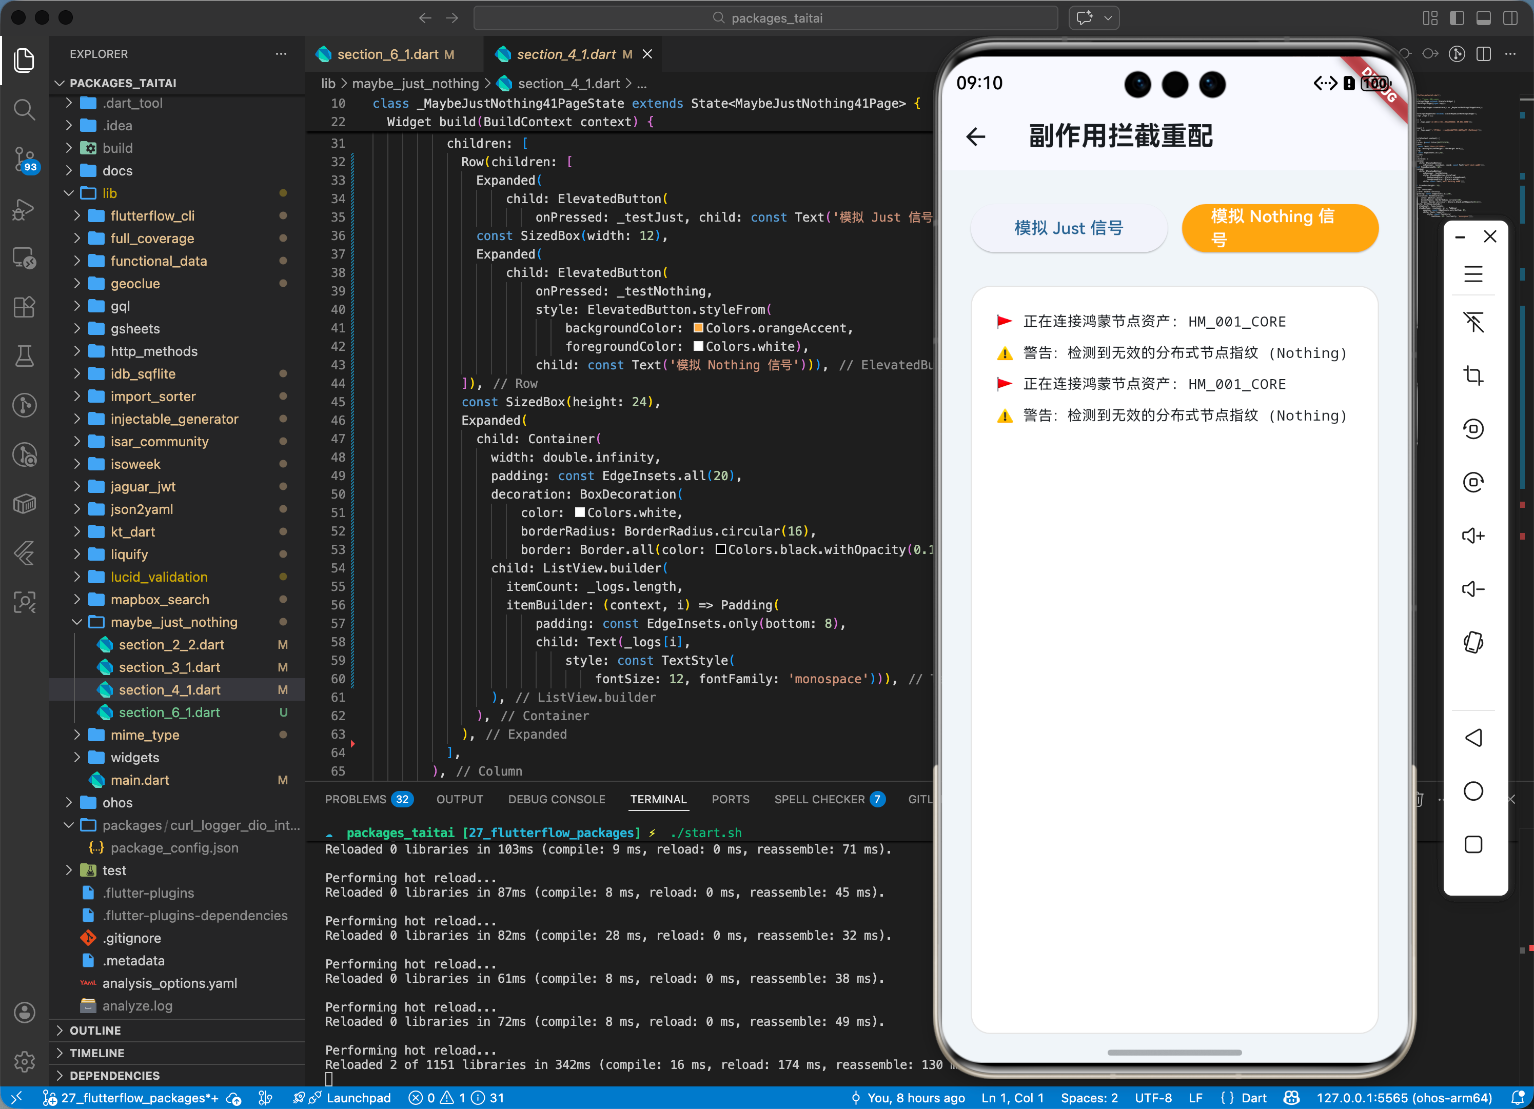Switch to the DEBUG CONSOLE panel tab
The image size is (1534, 1109).
pyautogui.click(x=556, y=799)
